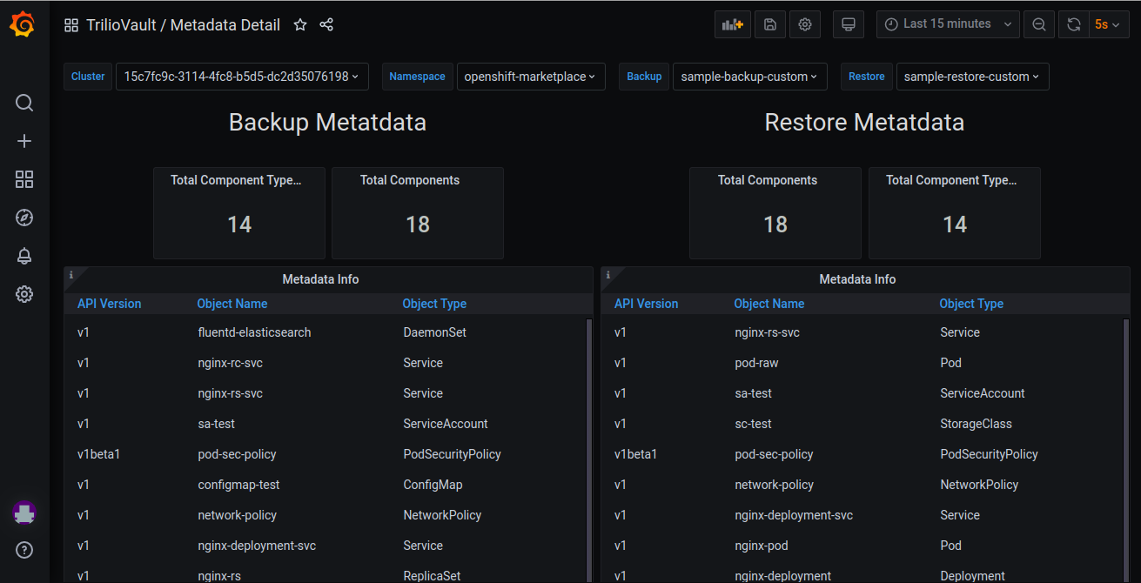This screenshot has width=1141, height=583.
Task: Save the dashboard with disk icon
Action: coord(770,24)
